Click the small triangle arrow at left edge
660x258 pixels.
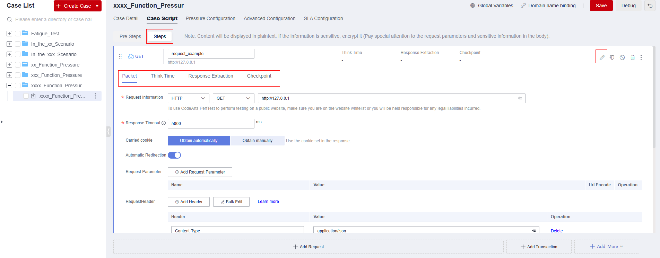tap(2, 122)
